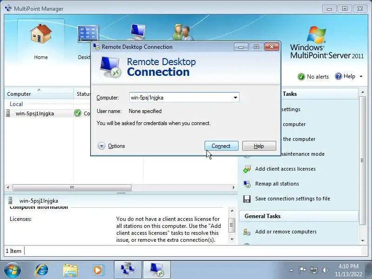Click the Add or remove computers icon
Image resolution: width=372 pixels, height=279 pixels.
click(247, 232)
